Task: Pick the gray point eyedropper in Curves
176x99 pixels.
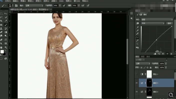Action: click(137, 31)
